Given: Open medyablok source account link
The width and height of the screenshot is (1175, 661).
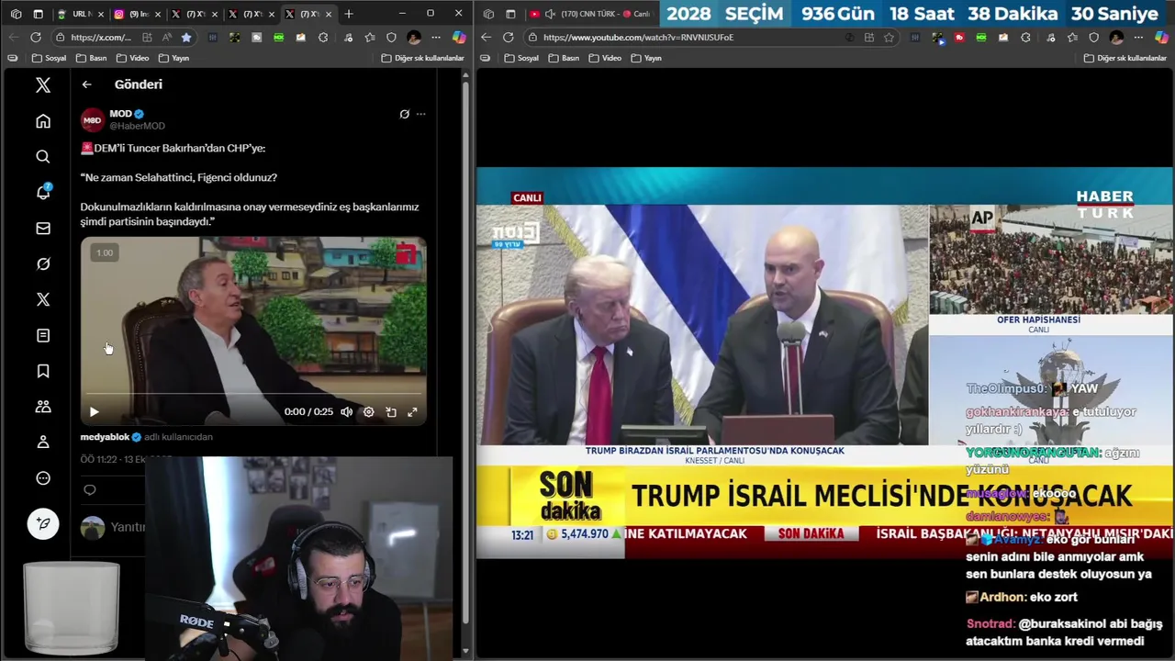Looking at the screenshot, I should coord(105,437).
